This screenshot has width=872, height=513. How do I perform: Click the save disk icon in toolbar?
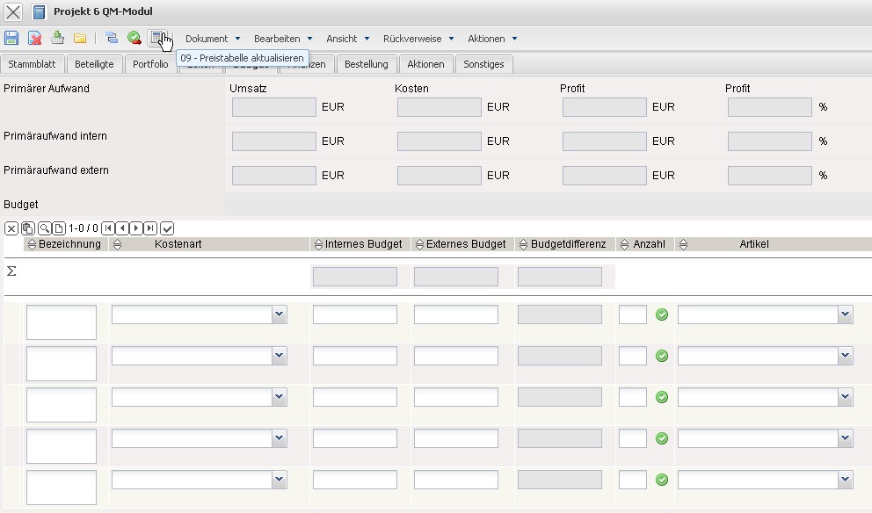tap(11, 38)
